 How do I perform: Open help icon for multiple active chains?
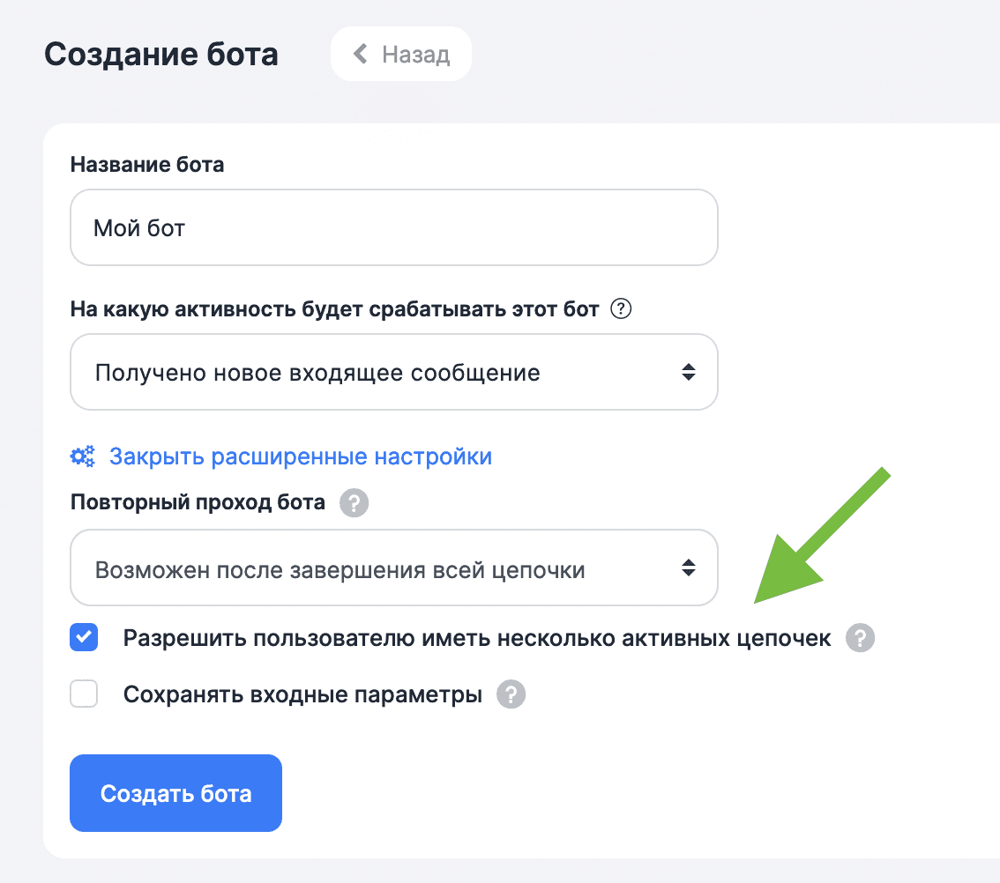click(860, 638)
